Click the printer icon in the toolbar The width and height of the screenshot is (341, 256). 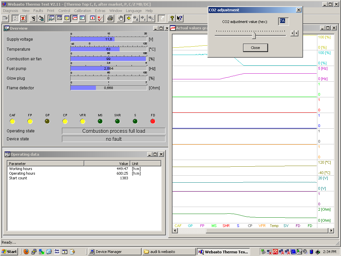pyautogui.click(x=110, y=18)
